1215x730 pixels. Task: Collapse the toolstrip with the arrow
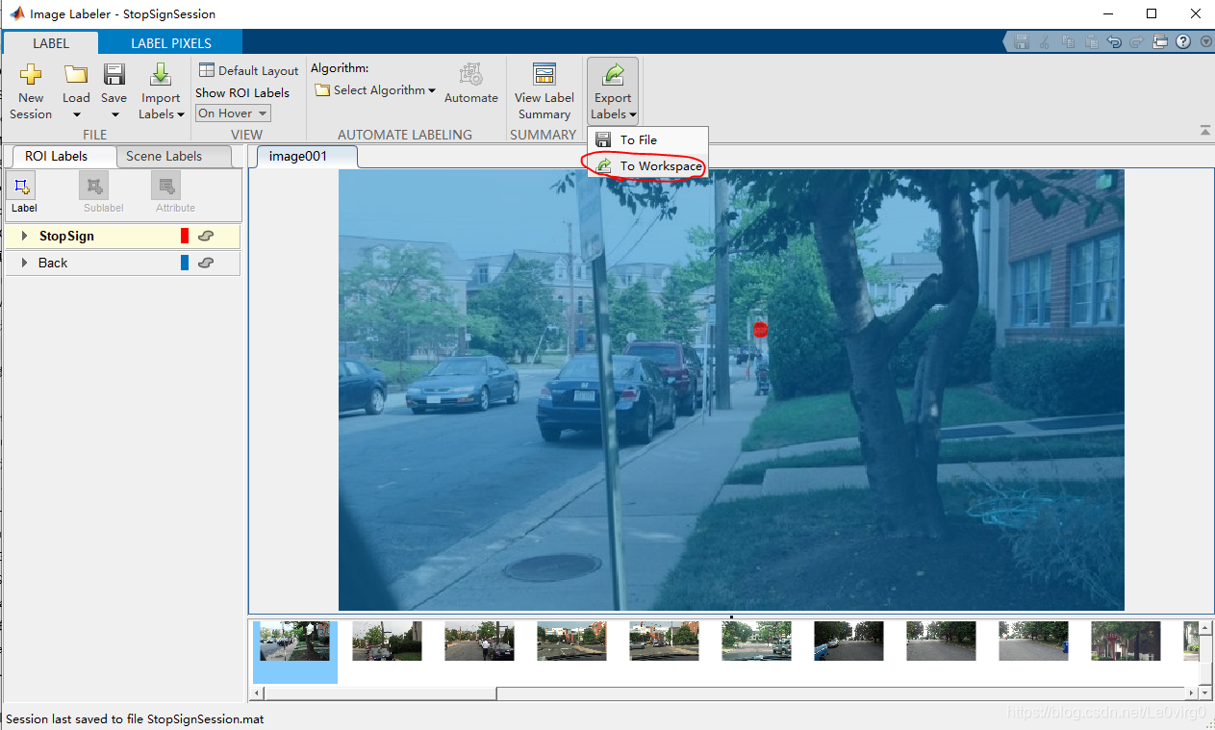pyautogui.click(x=1204, y=130)
